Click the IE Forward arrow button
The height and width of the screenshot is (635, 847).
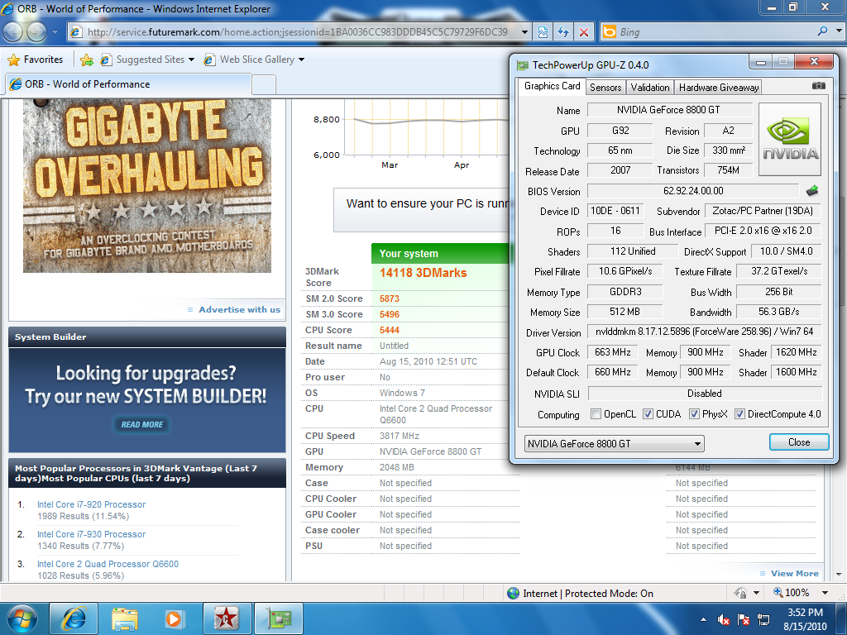pyautogui.click(x=36, y=32)
